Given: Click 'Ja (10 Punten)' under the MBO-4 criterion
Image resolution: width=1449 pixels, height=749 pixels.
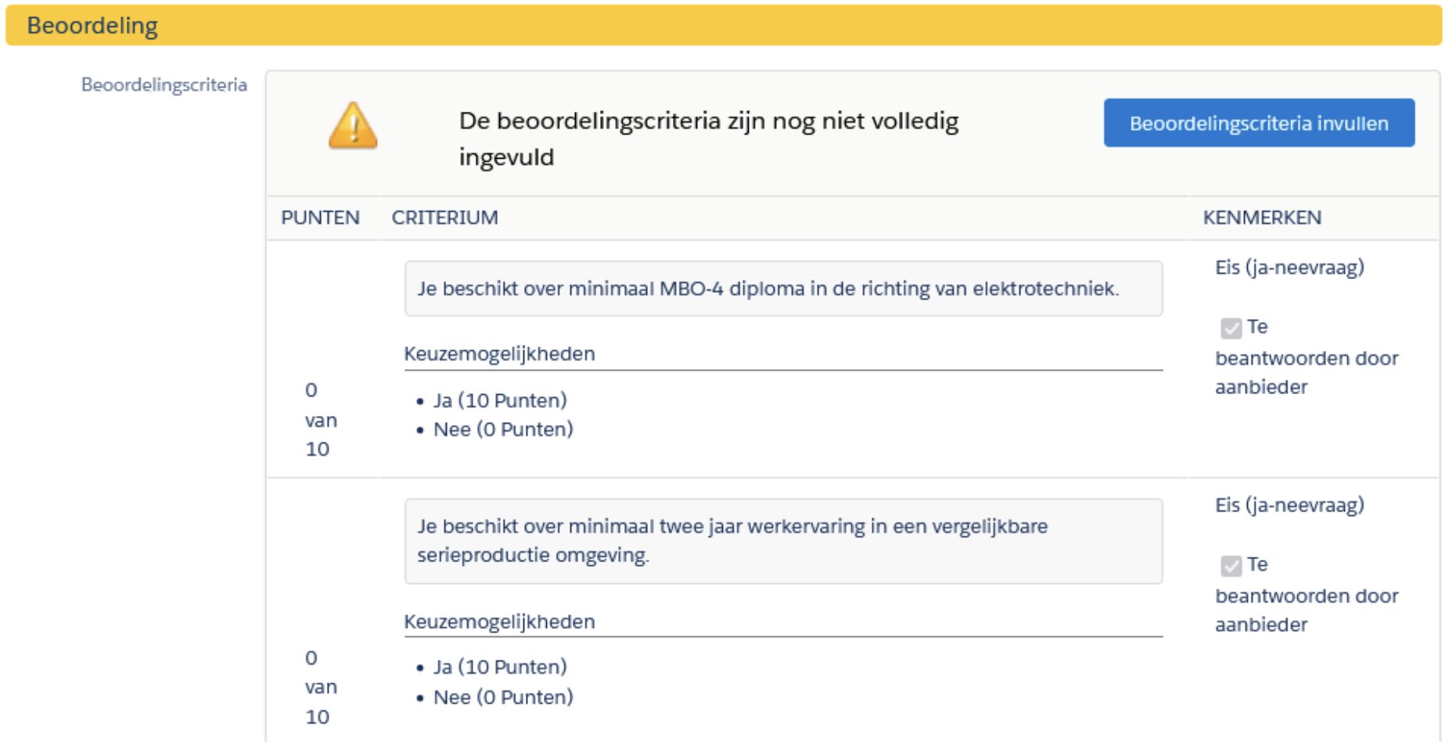Looking at the screenshot, I should pyautogui.click(x=500, y=400).
